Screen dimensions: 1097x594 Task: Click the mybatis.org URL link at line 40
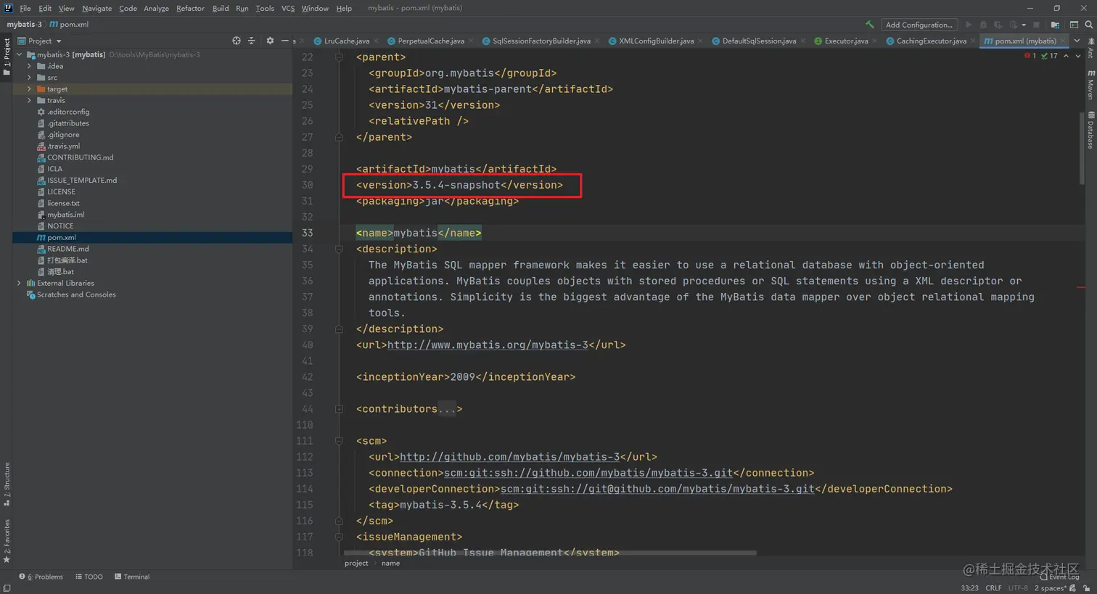click(x=488, y=345)
